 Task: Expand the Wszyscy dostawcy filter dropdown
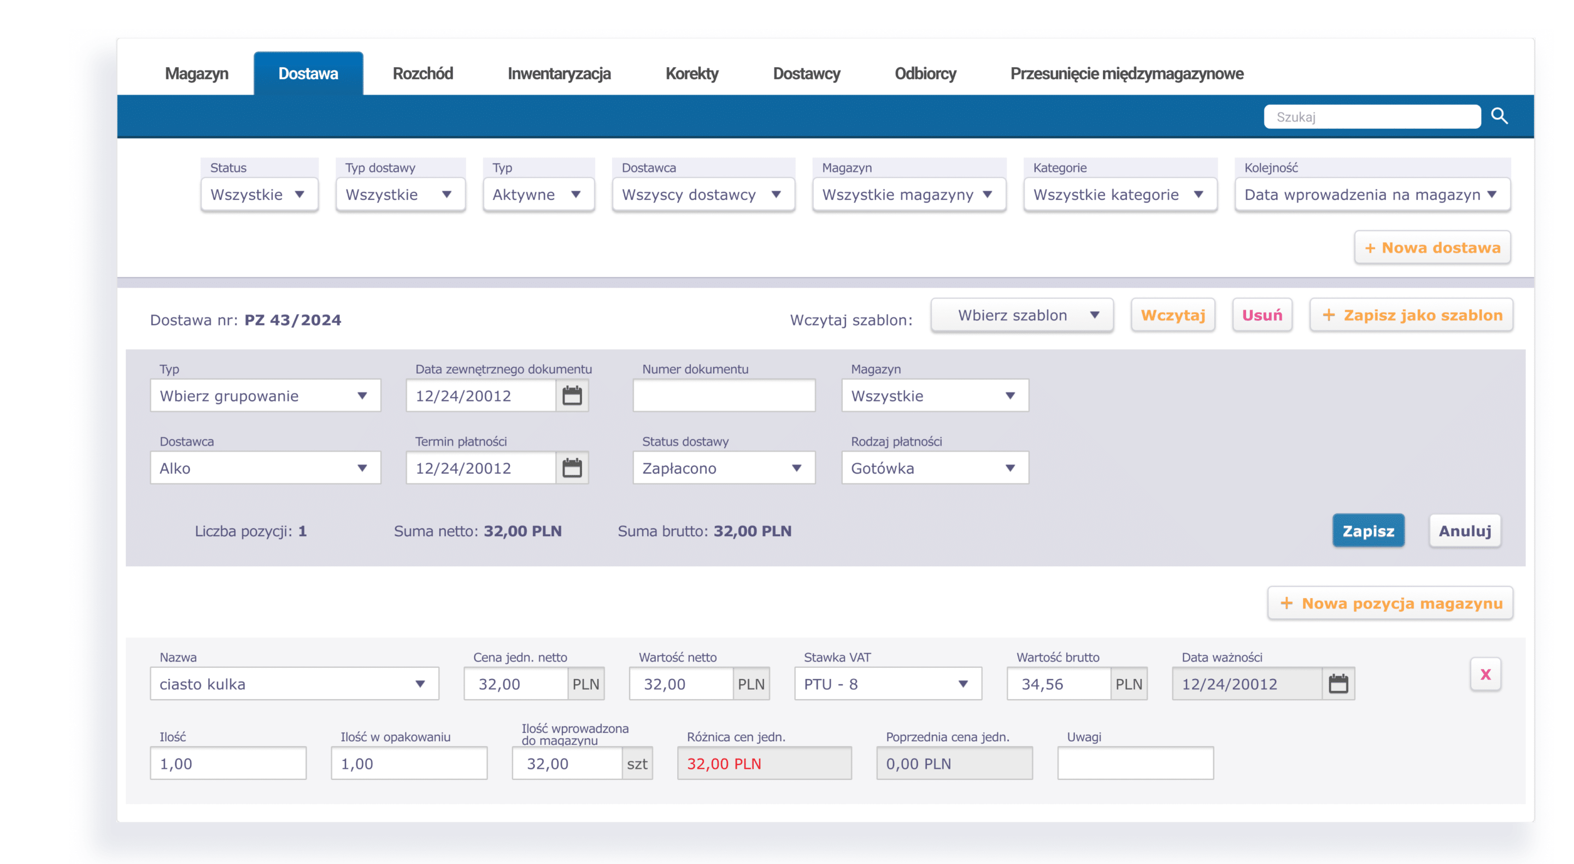pyautogui.click(x=703, y=195)
